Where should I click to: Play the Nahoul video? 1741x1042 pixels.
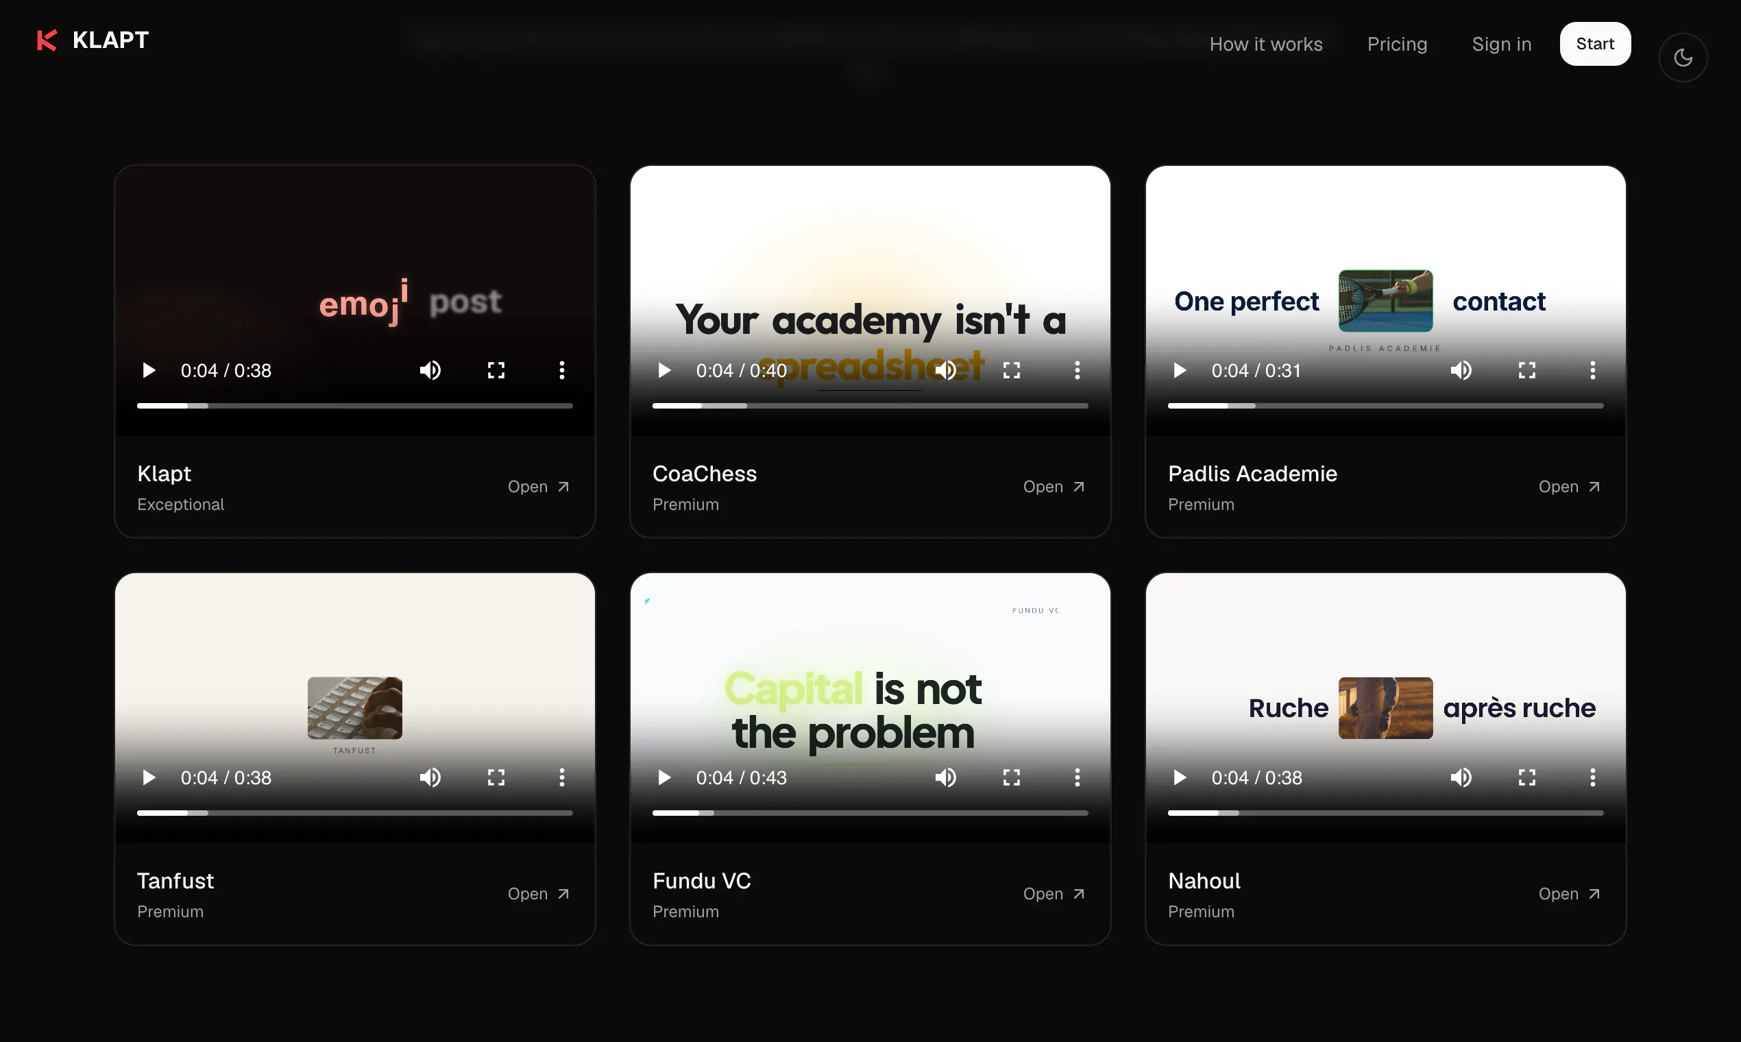1180,777
